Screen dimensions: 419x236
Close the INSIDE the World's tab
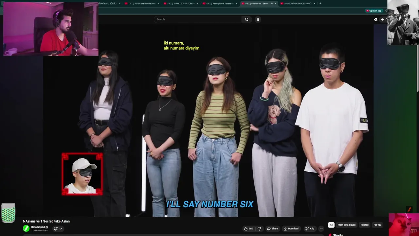(159, 3)
